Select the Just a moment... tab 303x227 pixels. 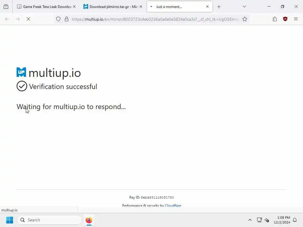[180, 7]
